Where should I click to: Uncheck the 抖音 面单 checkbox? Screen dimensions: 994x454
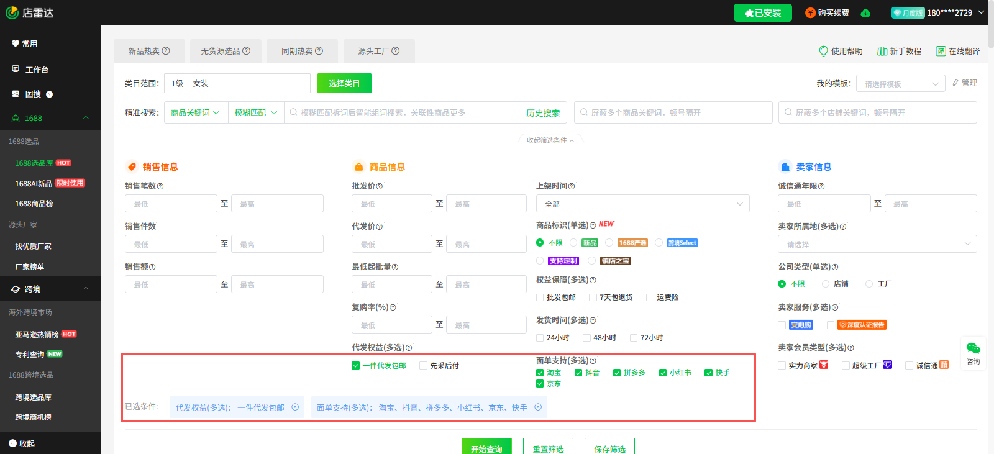click(x=578, y=373)
